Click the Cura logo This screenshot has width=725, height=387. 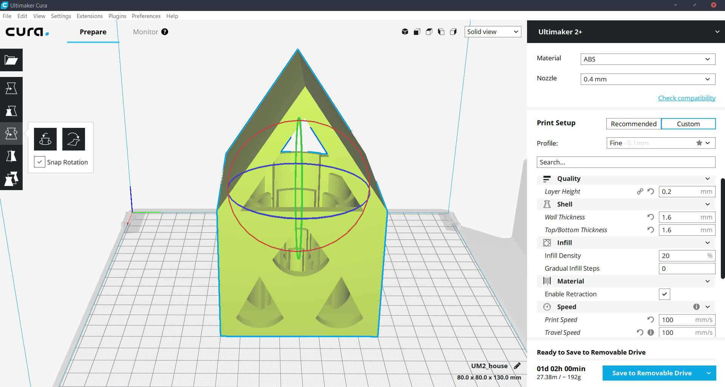27,32
